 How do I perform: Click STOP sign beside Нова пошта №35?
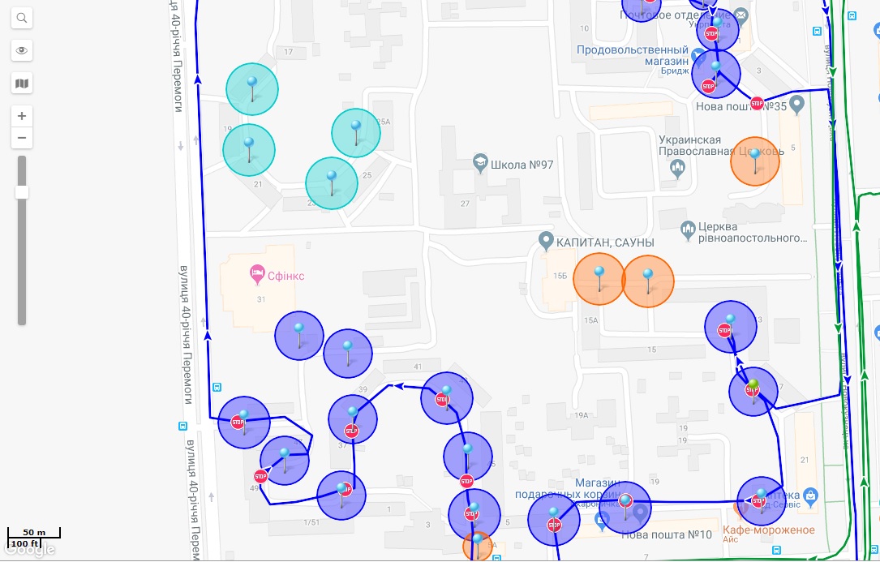[x=757, y=103]
